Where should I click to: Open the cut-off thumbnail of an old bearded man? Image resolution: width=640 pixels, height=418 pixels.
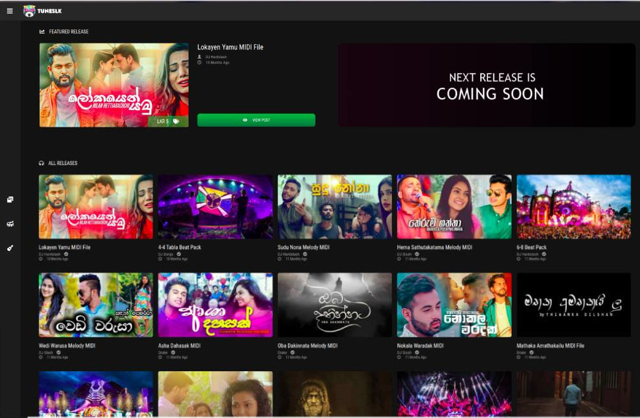click(x=335, y=394)
